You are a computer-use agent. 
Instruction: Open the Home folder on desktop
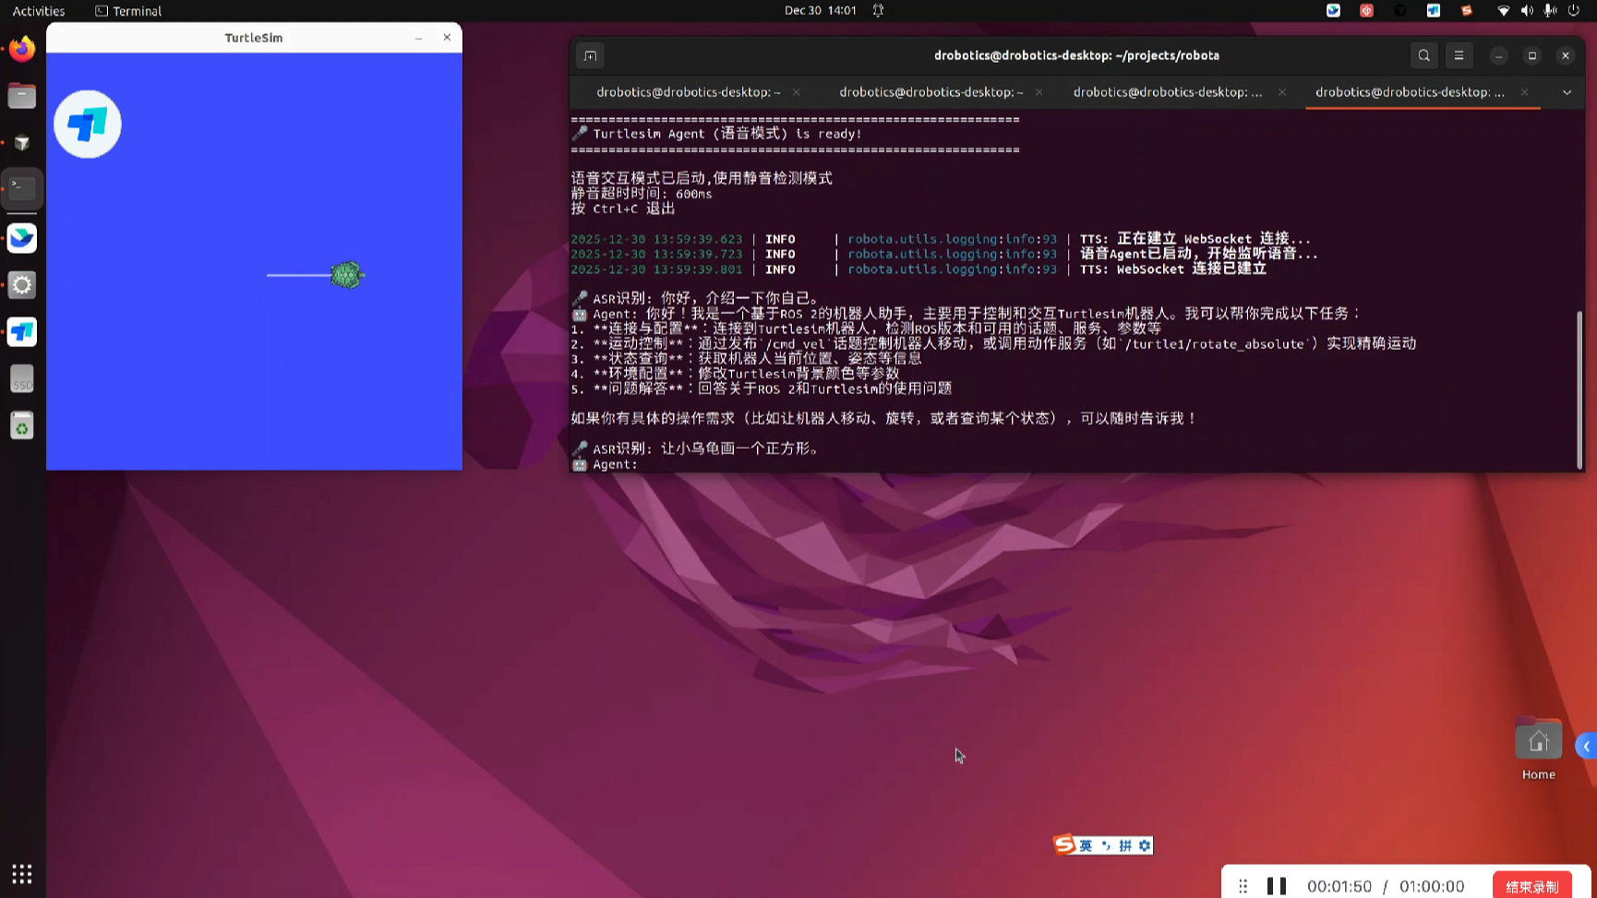coord(1538,748)
